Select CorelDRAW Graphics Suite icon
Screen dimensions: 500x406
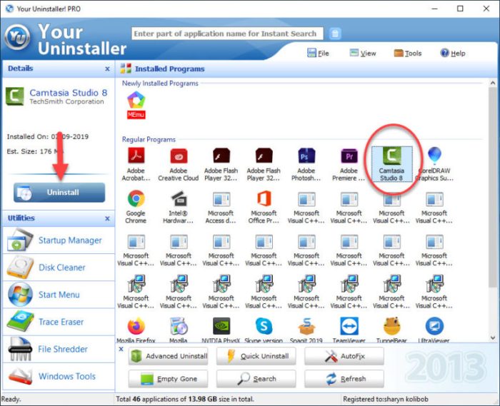434,164
